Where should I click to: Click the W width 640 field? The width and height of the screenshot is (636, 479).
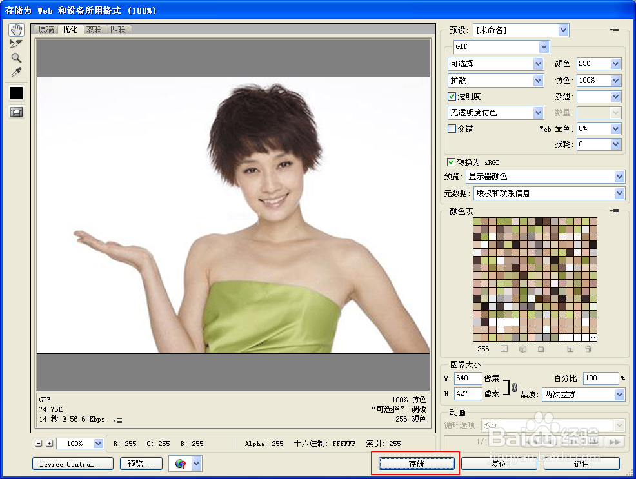(x=468, y=378)
